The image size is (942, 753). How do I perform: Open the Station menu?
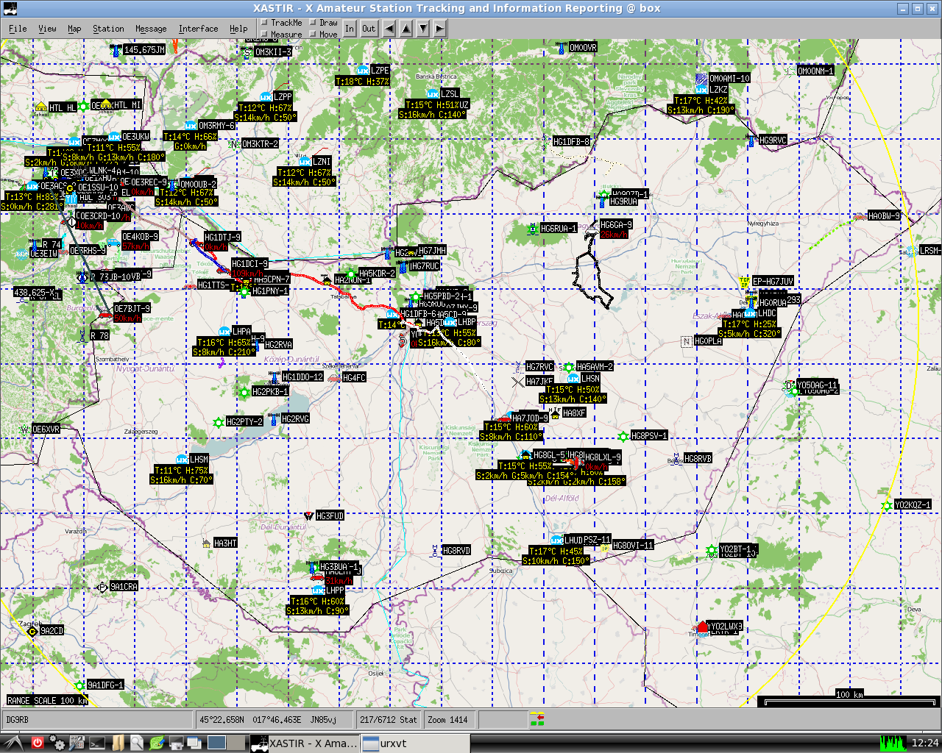point(108,29)
